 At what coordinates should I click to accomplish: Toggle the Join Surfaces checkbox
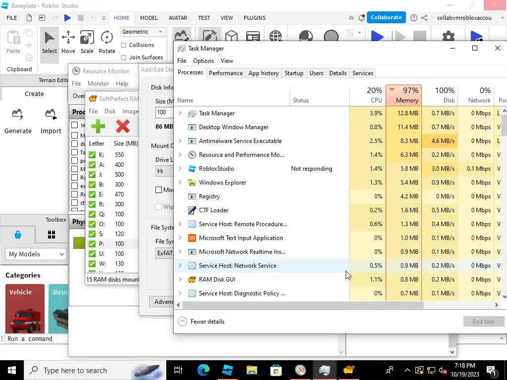pos(123,57)
